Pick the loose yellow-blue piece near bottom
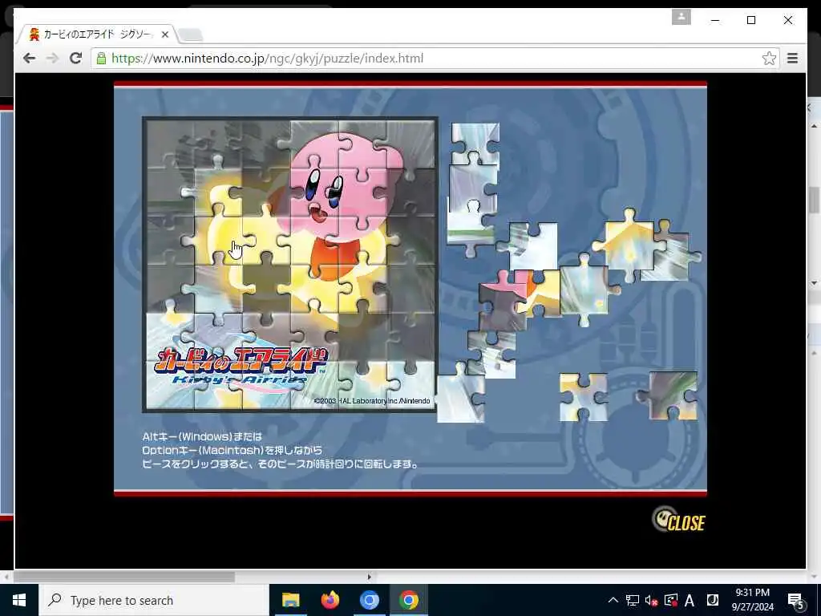821x616 pixels. click(584, 397)
